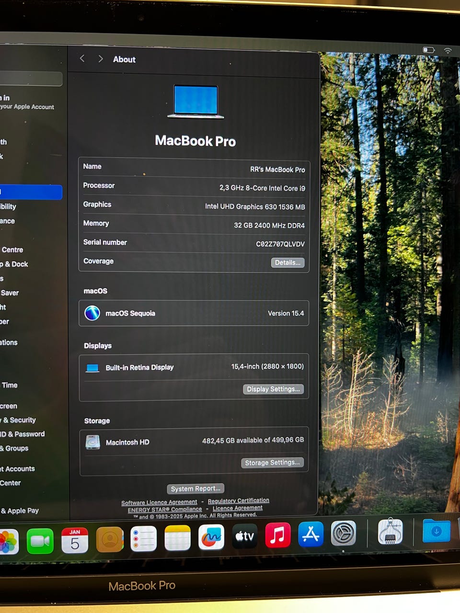Click the "Macintosh HD" label
Screen dimensions: 460x613
click(x=127, y=443)
